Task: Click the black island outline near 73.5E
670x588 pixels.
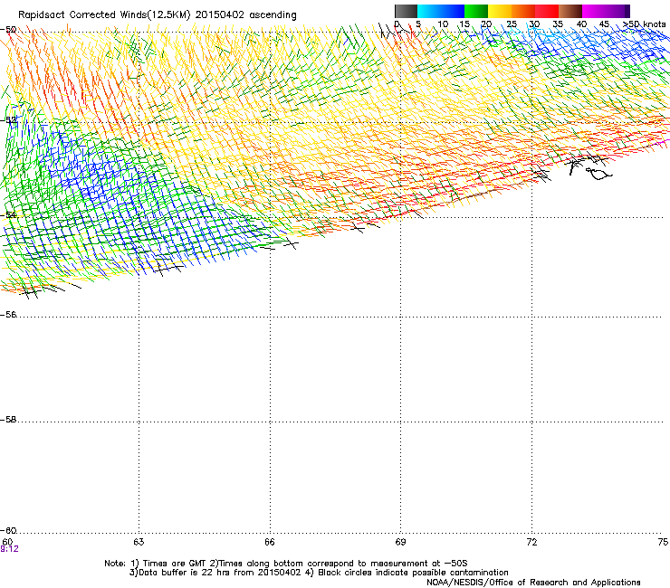Action: click(599, 174)
